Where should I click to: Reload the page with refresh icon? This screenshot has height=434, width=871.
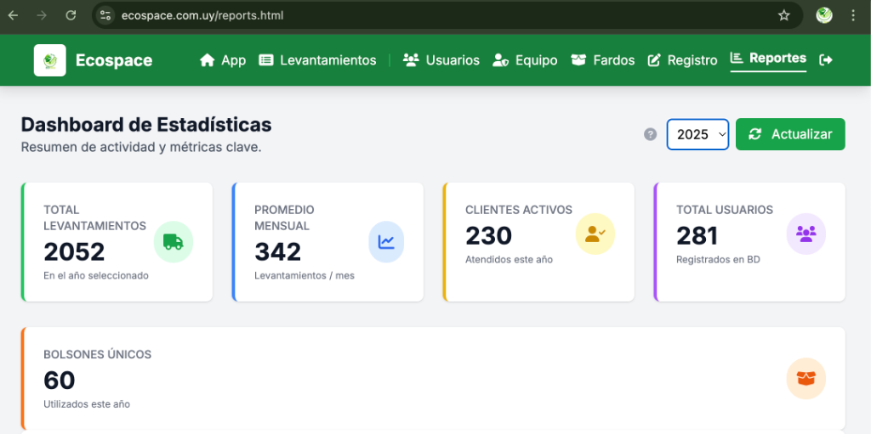(x=71, y=15)
